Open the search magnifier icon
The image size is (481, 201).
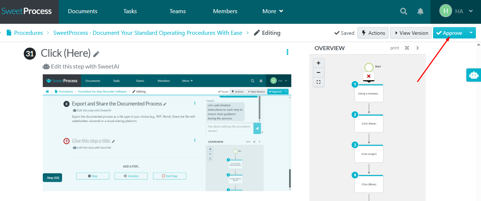[404, 11]
